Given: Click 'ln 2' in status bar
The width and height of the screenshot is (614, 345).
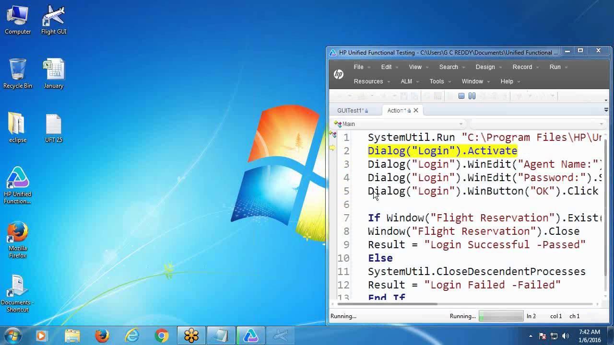Looking at the screenshot, I should (531, 316).
